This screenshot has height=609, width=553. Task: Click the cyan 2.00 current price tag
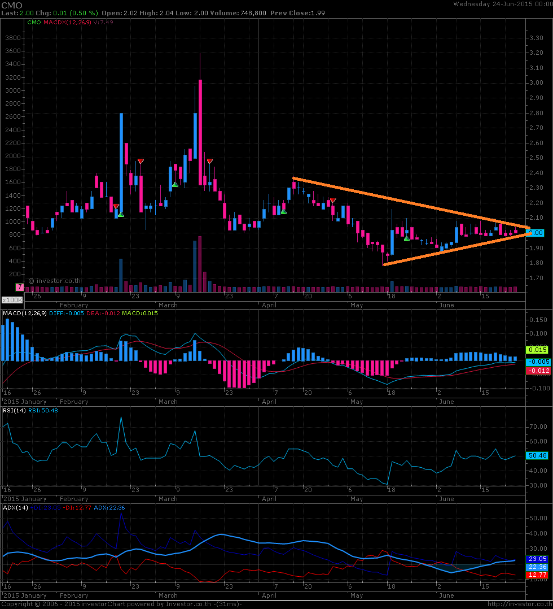(x=536, y=233)
